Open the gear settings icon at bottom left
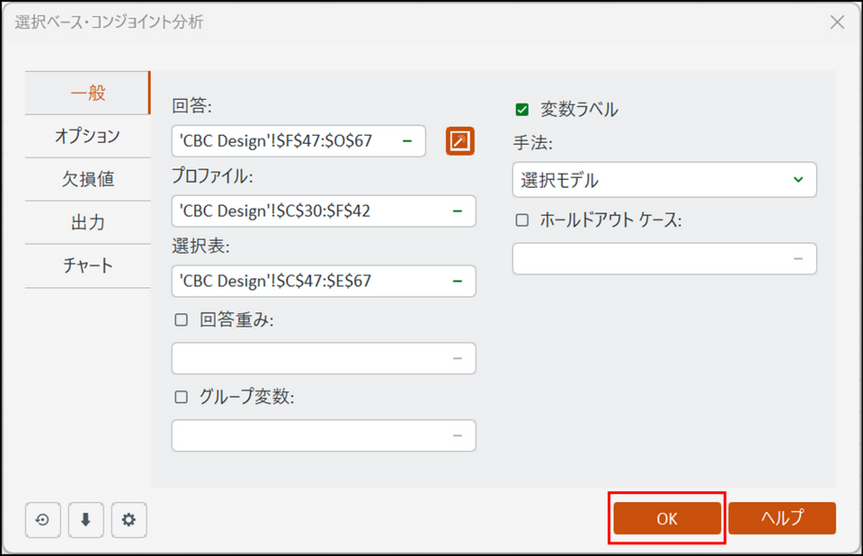863x556 pixels. (129, 519)
